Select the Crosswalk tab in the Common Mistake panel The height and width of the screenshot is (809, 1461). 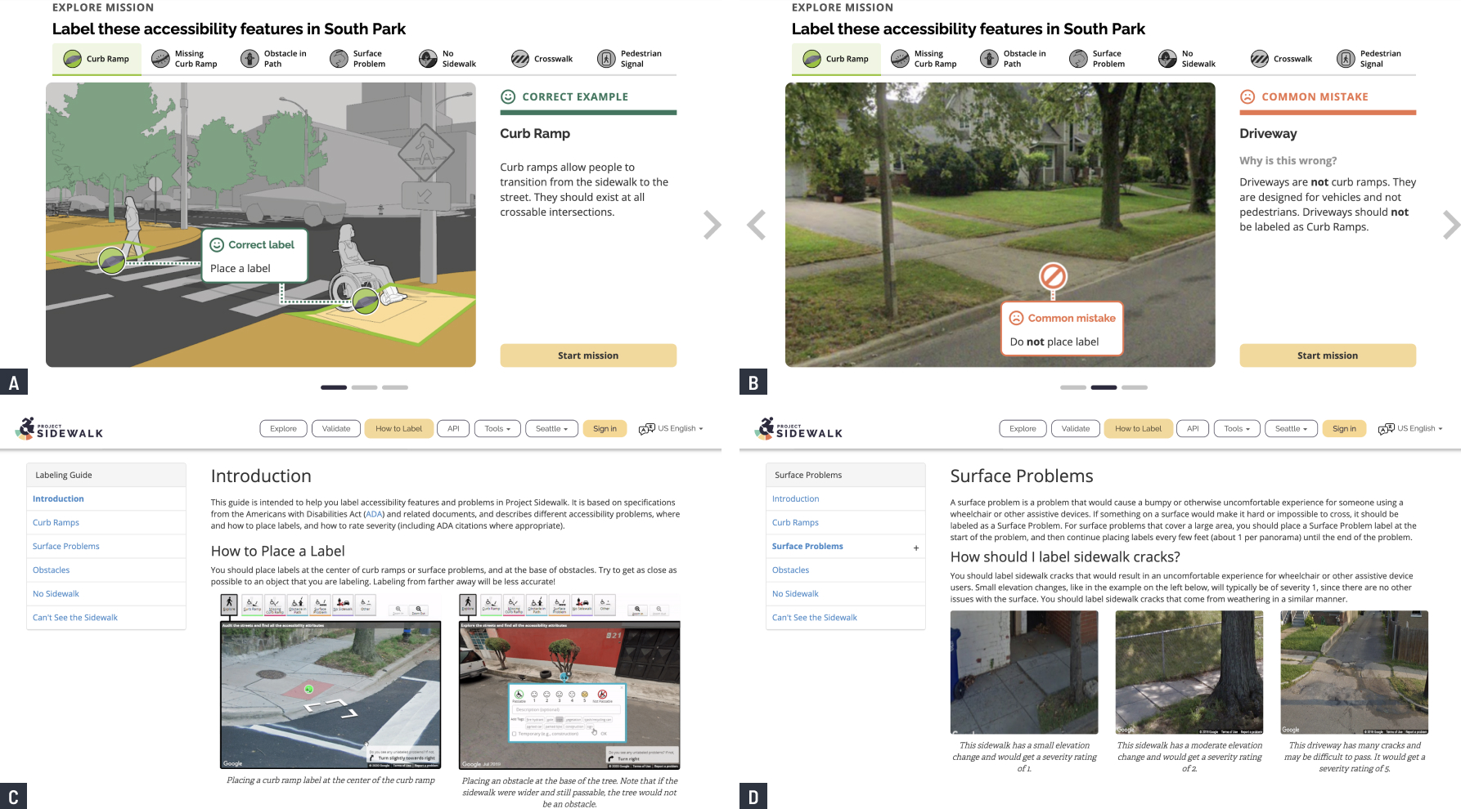click(x=1282, y=59)
